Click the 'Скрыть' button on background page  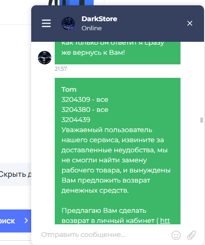(x=15, y=174)
